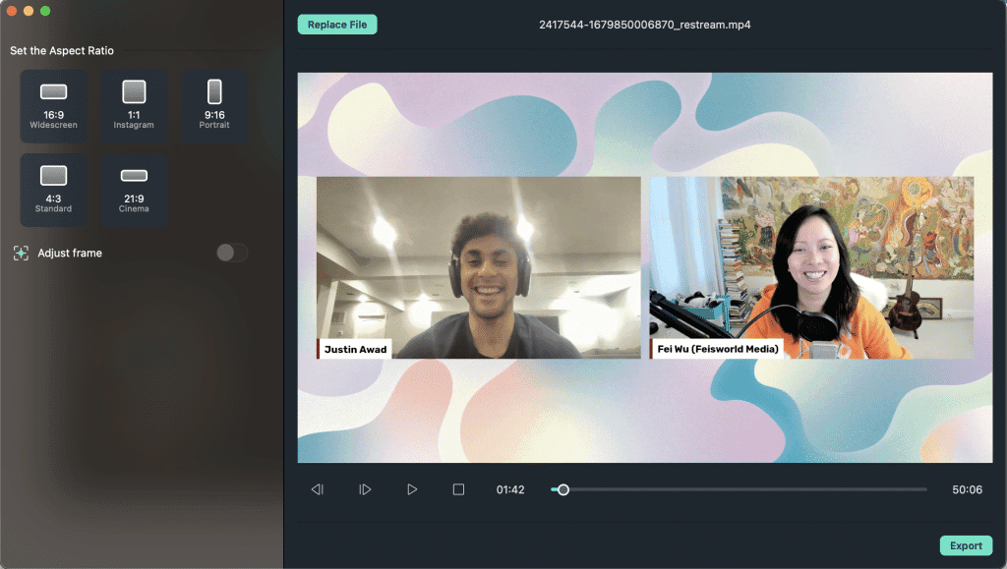Image resolution: width=1007 pixels, height=569 pixels.
Task: Click the green macOS window zoom button
Action: pyautogui.click(x=45, y=10)
